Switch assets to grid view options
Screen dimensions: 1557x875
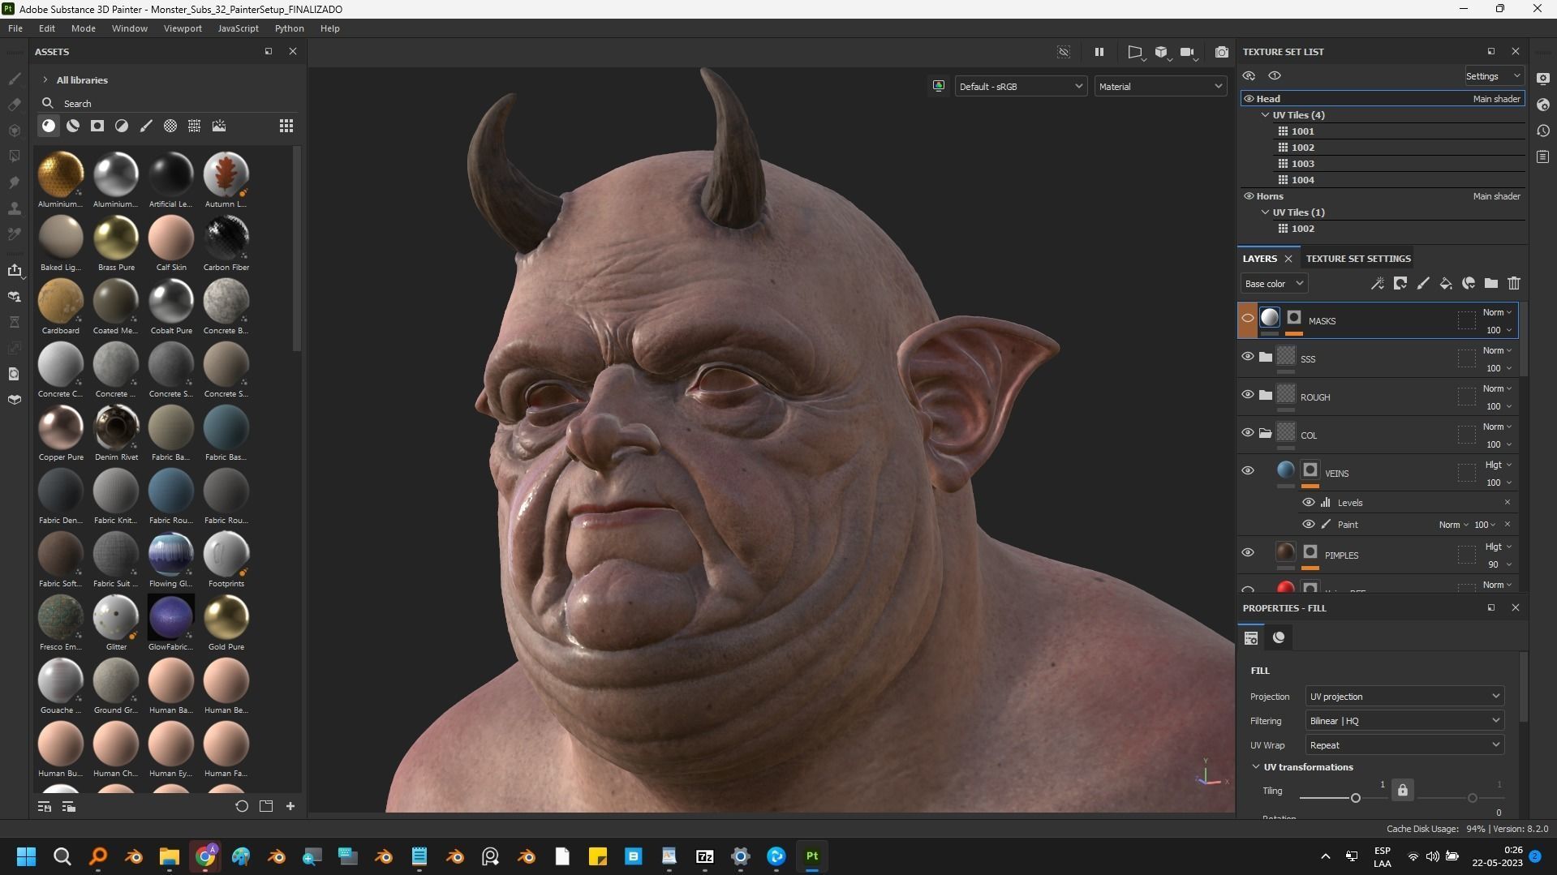286,126
